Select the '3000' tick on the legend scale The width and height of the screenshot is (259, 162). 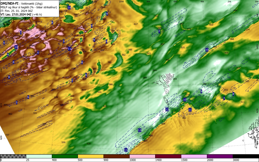(236, 160)
